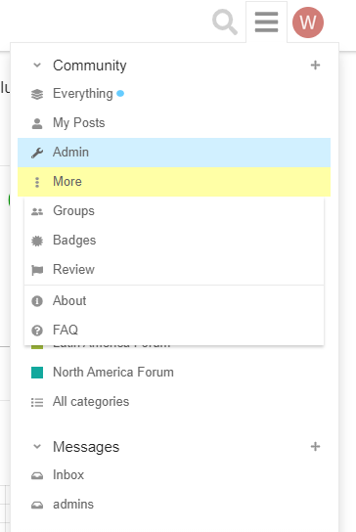Click the All categories list icon
This screenshot has height=532, width=356.
click(37, 402)
